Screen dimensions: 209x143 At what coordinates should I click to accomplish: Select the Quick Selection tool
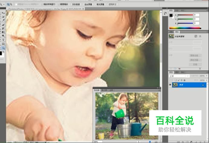(3, 17)
